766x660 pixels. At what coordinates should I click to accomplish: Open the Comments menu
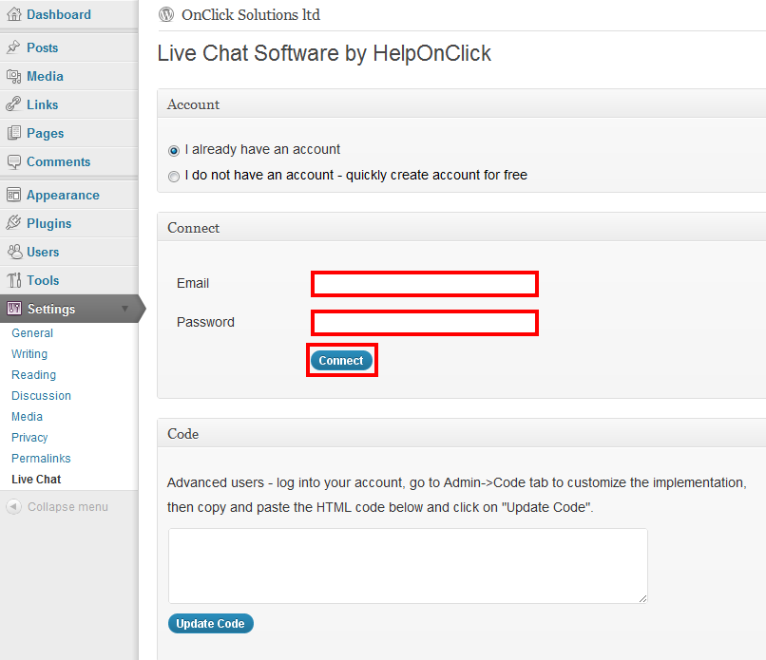click(59, 161)
